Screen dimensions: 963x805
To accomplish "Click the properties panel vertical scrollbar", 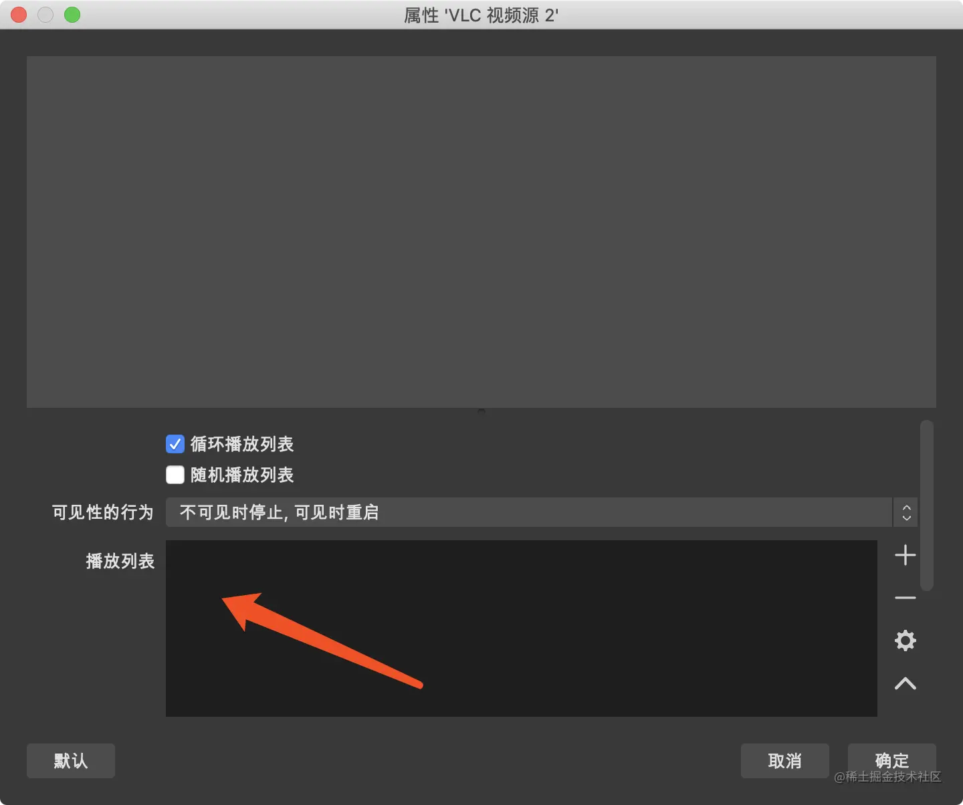I will pyautogui.click(x=926, y=505).
